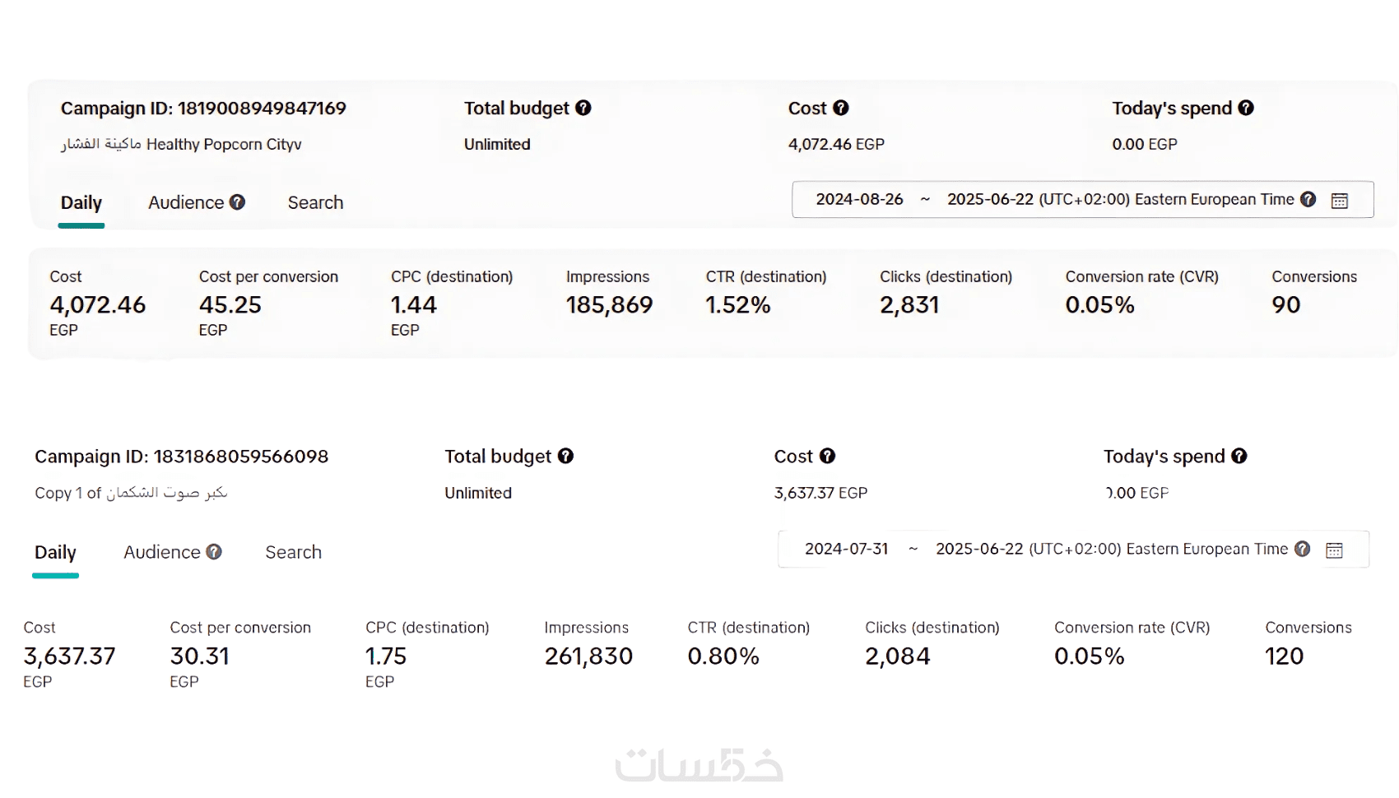
Task: Click timezone help icon in first date range
Action: pyautogui.click(x=1308, y=199)
